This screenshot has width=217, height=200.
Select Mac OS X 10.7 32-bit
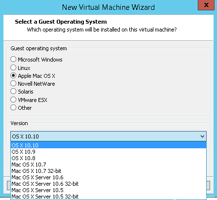point(108,171)
